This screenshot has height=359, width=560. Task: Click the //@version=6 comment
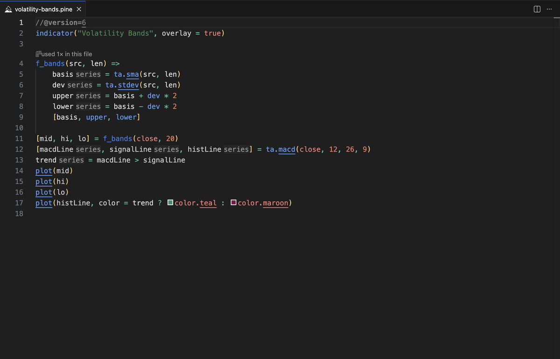coord(61,22)
